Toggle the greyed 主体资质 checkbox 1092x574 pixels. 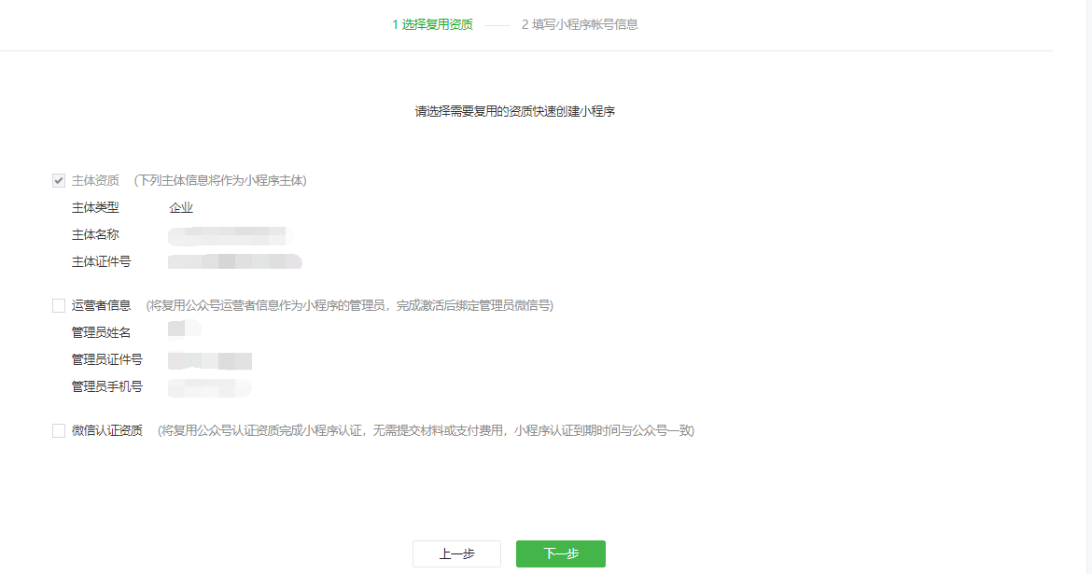point(59,180)
